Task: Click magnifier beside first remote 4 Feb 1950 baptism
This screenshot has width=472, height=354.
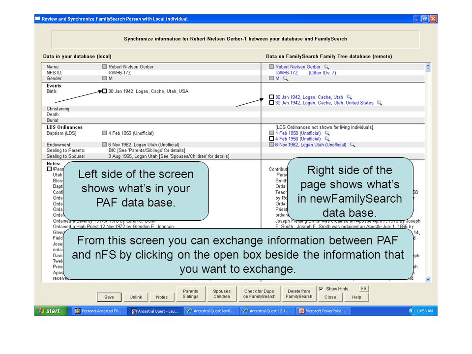Action: (x=327, y=133)
